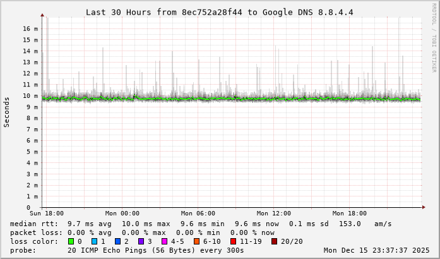
Task: Click the Sun 18:00 time axis label
Action: point(46,214)
